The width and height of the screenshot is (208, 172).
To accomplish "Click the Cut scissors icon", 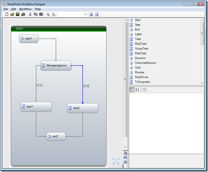I will tap(30, 14).
